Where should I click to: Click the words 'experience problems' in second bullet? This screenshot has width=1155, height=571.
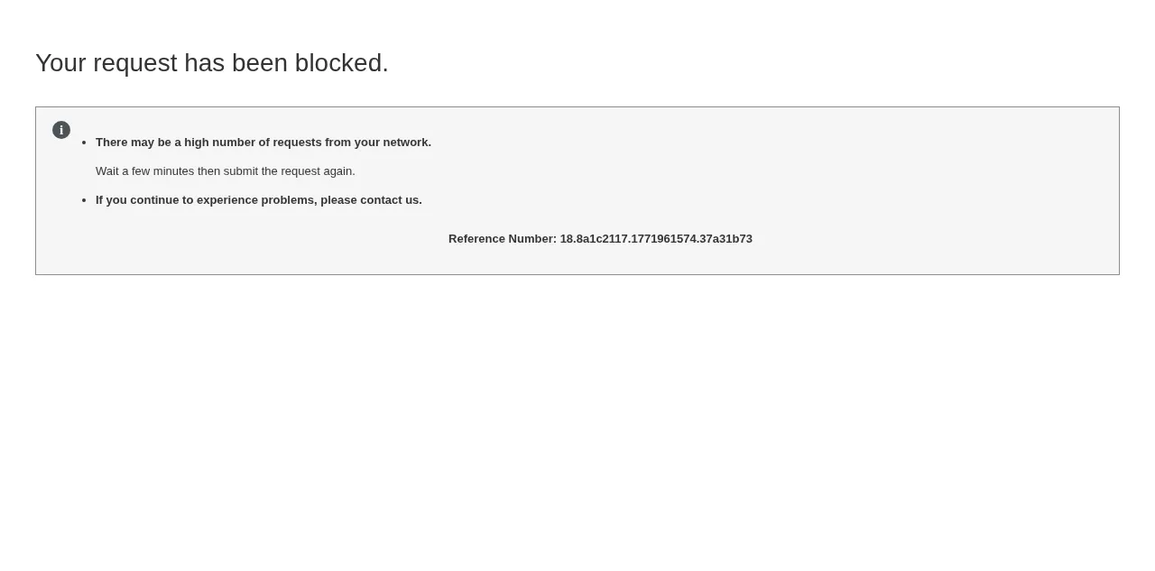click(x=255, y=200)
